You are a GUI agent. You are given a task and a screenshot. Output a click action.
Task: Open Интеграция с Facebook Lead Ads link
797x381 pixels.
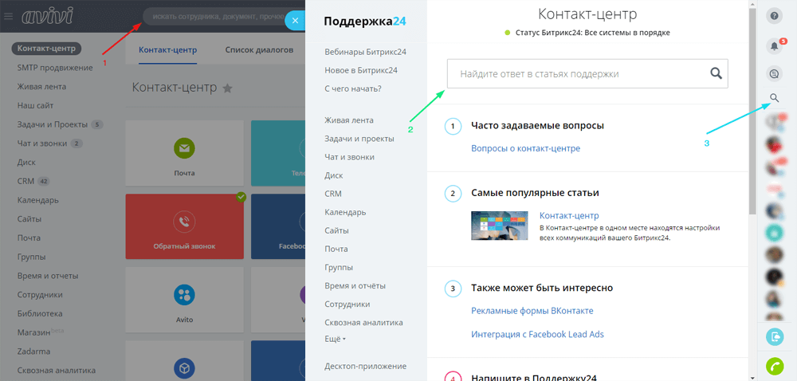[x=537, y=334]
